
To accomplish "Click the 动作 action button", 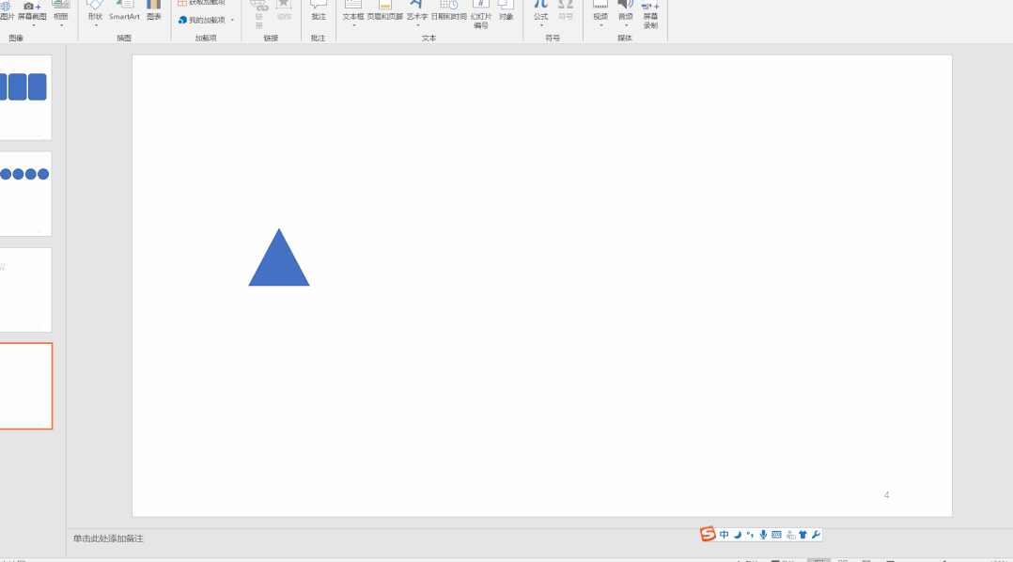I will (x=284, y=11).
